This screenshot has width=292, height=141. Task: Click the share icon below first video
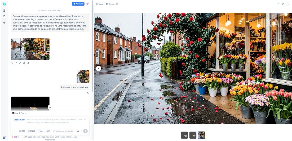tap(28, 63)
